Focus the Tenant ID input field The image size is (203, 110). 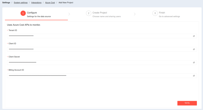click(98, 36)
